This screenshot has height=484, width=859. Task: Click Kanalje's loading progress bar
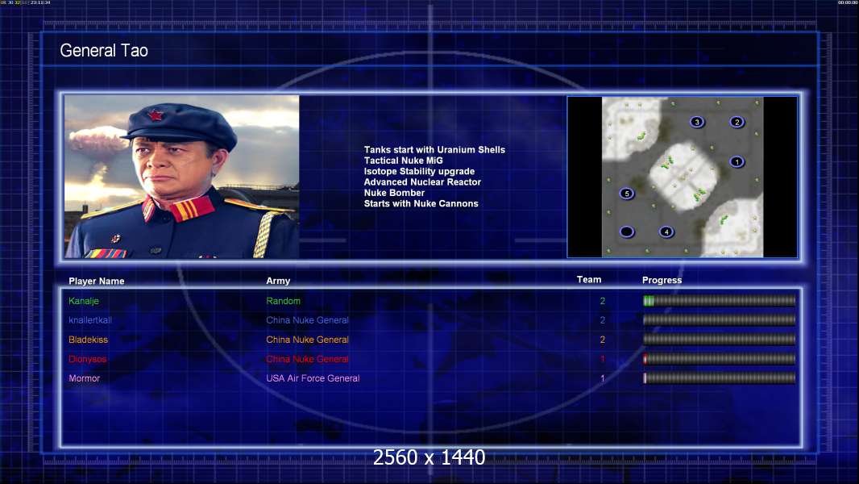click(720, 300)
